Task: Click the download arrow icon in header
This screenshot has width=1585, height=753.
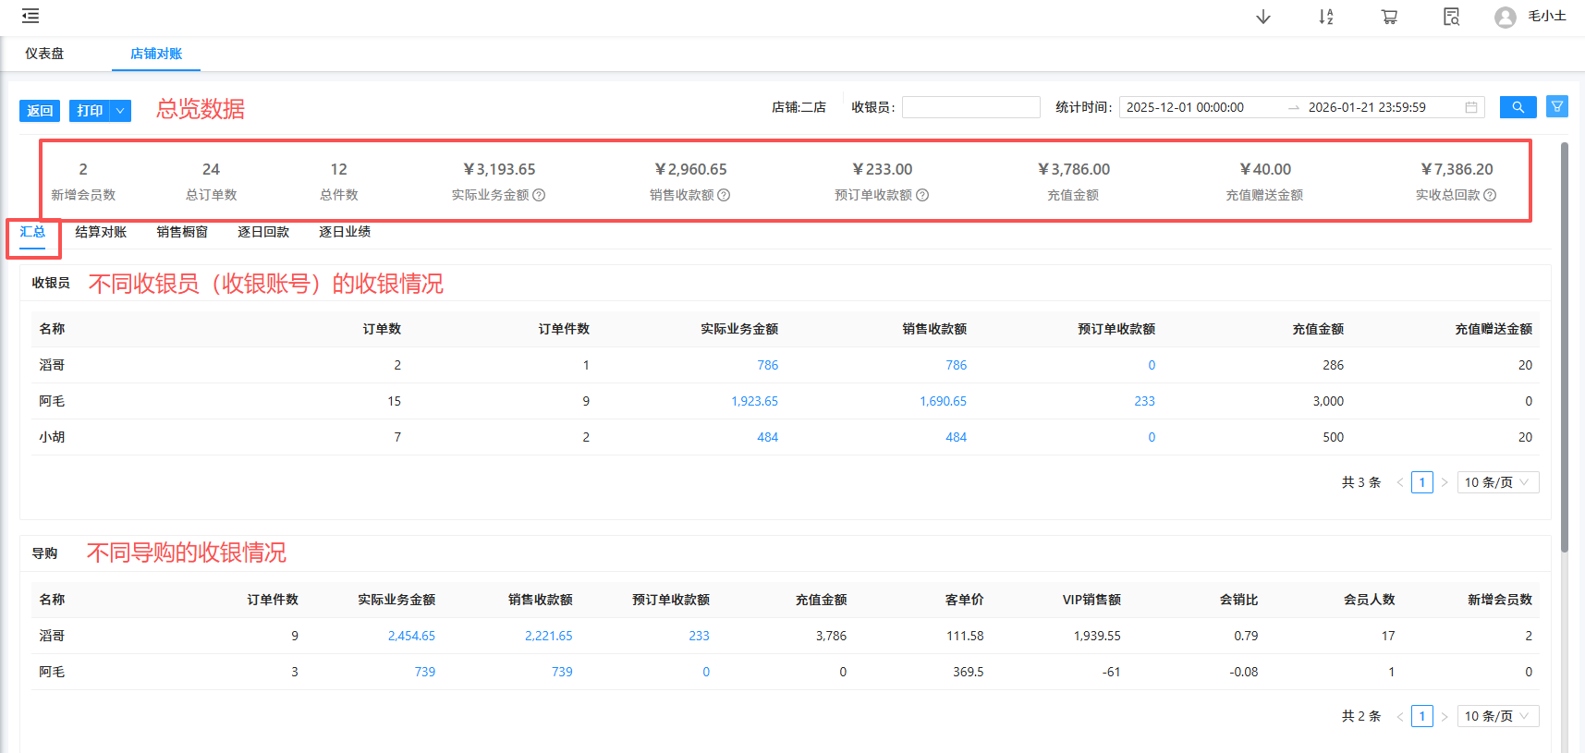Action: tap(1262, 17)
